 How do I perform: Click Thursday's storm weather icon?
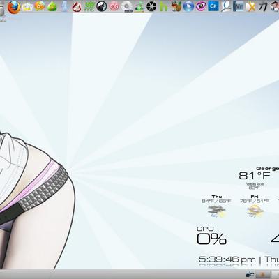217,211
